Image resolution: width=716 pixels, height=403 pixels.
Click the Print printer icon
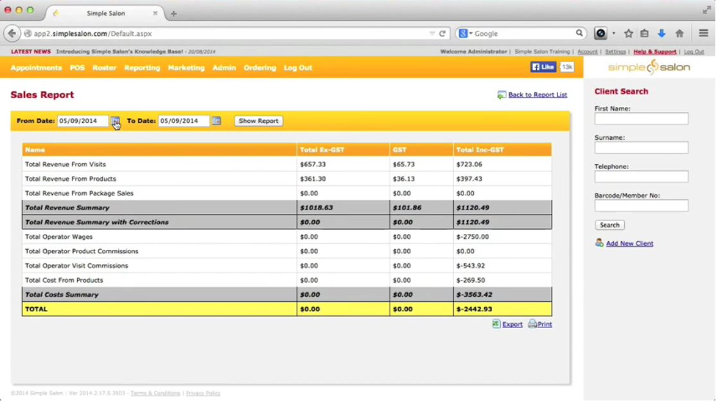pyautogui.click(x=532, y=324)
